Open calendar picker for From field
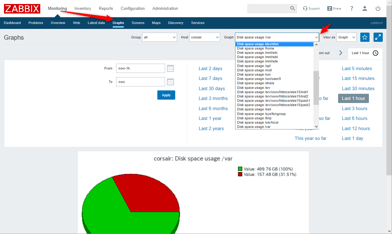Screen dimensions: 392x234 coord(170,68)
